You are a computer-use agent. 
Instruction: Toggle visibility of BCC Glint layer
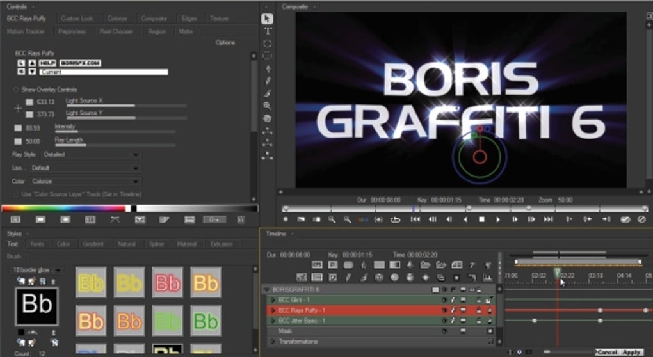coord(444,300)
